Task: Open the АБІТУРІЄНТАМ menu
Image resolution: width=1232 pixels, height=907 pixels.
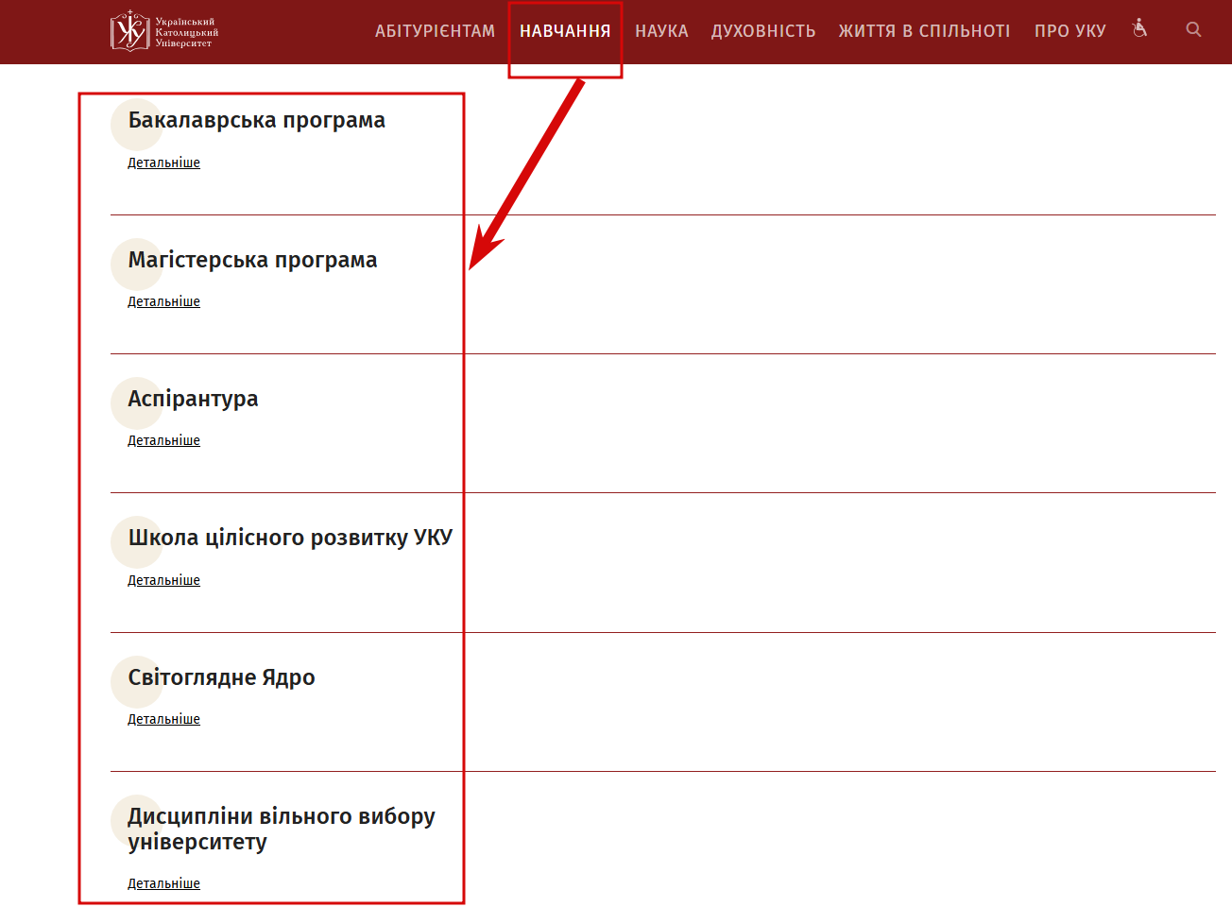Action: tap(435, 31)
